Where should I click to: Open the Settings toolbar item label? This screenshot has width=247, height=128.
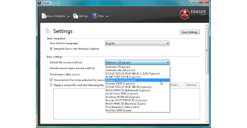[x=83, y=16]
